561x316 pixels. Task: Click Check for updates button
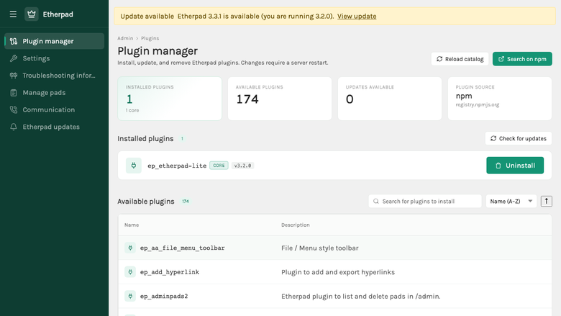pyautogui.click(x=519, y=138)
